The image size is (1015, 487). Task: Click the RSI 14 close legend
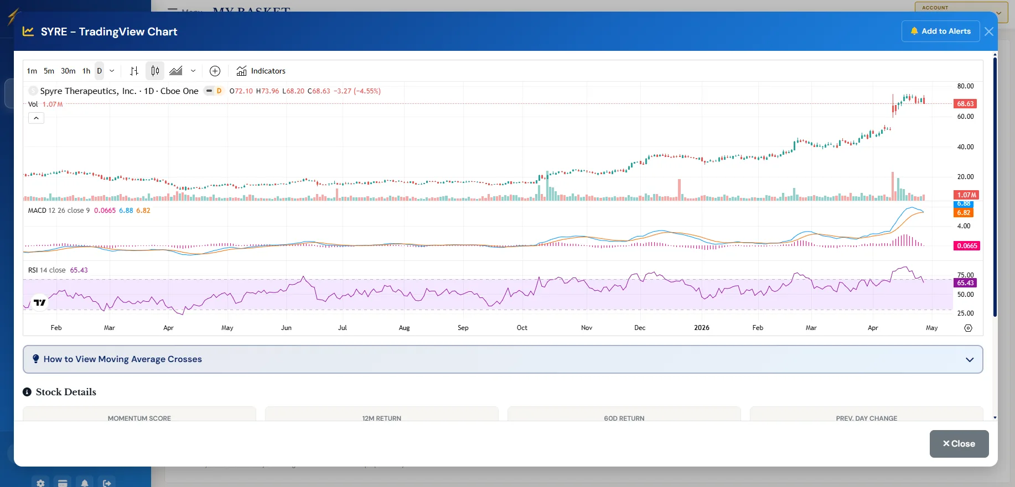point(47,270)
